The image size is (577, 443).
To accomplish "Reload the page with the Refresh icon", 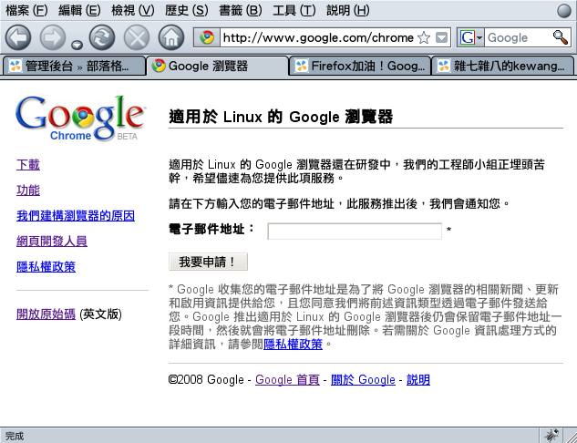I will point(102,37).
